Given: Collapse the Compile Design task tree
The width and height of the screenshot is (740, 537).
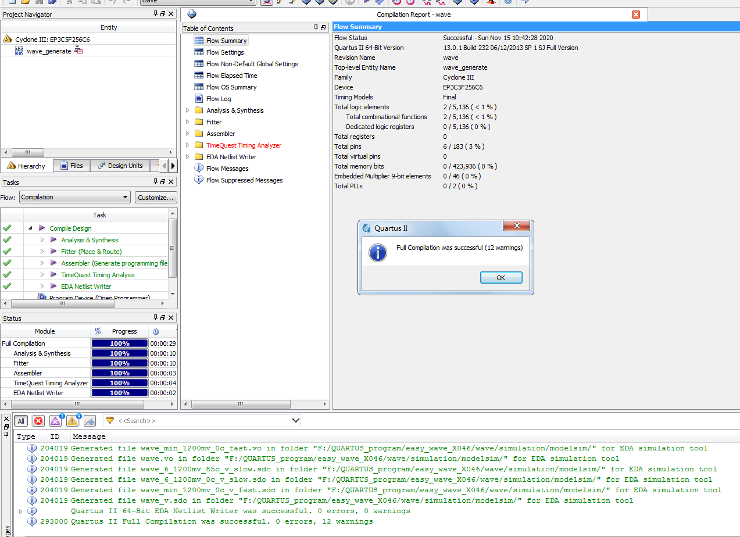Looking at the screenshot, I should pyautogui.click(x=30, y=228).
